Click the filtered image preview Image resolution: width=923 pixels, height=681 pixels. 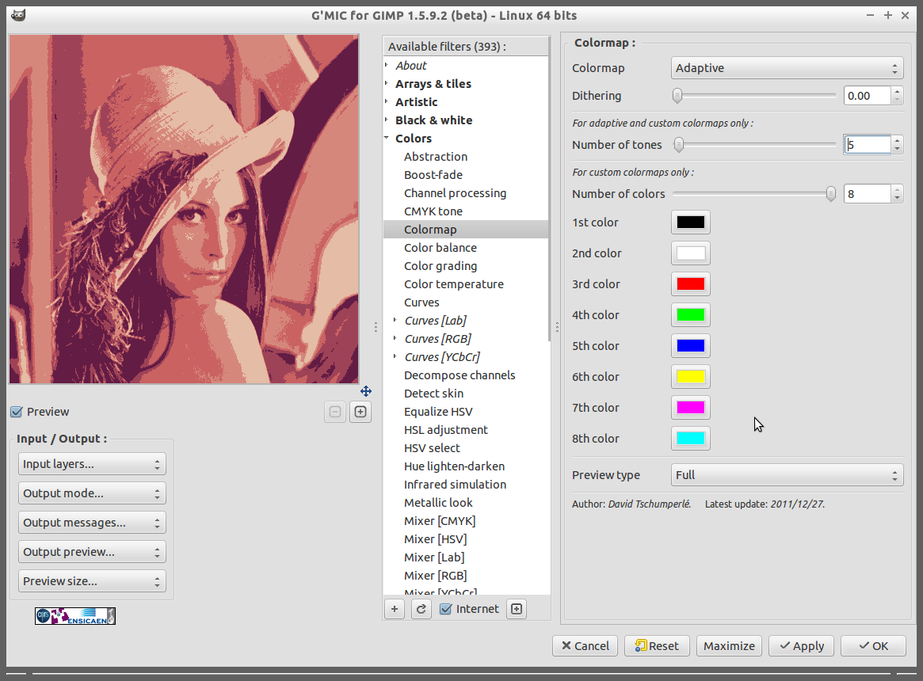184,209
